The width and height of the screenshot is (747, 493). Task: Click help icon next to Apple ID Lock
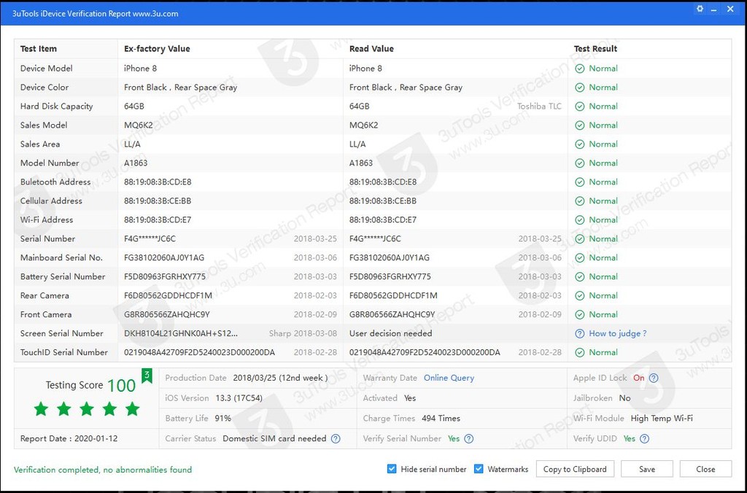coord(654,378)
